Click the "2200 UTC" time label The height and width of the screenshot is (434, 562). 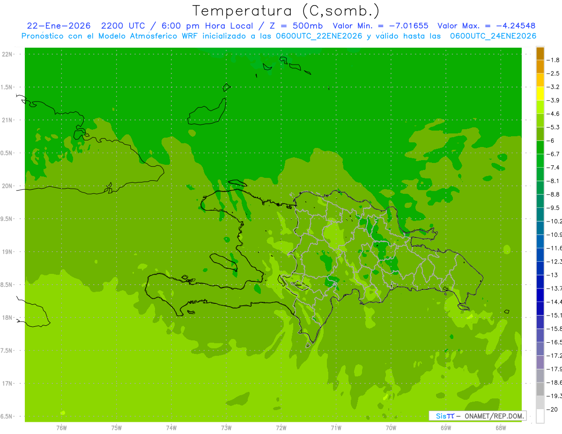(124, 26)
